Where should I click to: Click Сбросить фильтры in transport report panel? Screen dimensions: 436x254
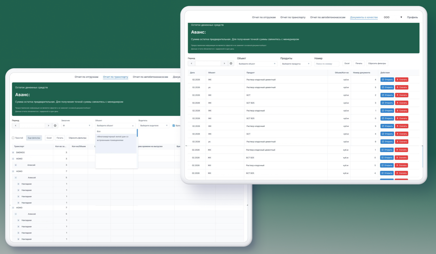pos(78,138)
